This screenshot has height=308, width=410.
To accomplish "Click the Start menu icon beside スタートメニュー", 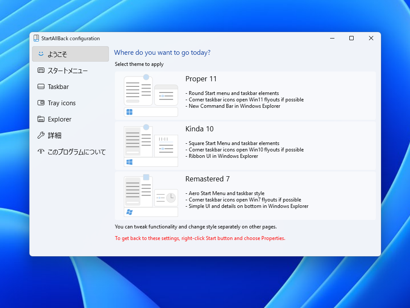I will tap(41, 70).
